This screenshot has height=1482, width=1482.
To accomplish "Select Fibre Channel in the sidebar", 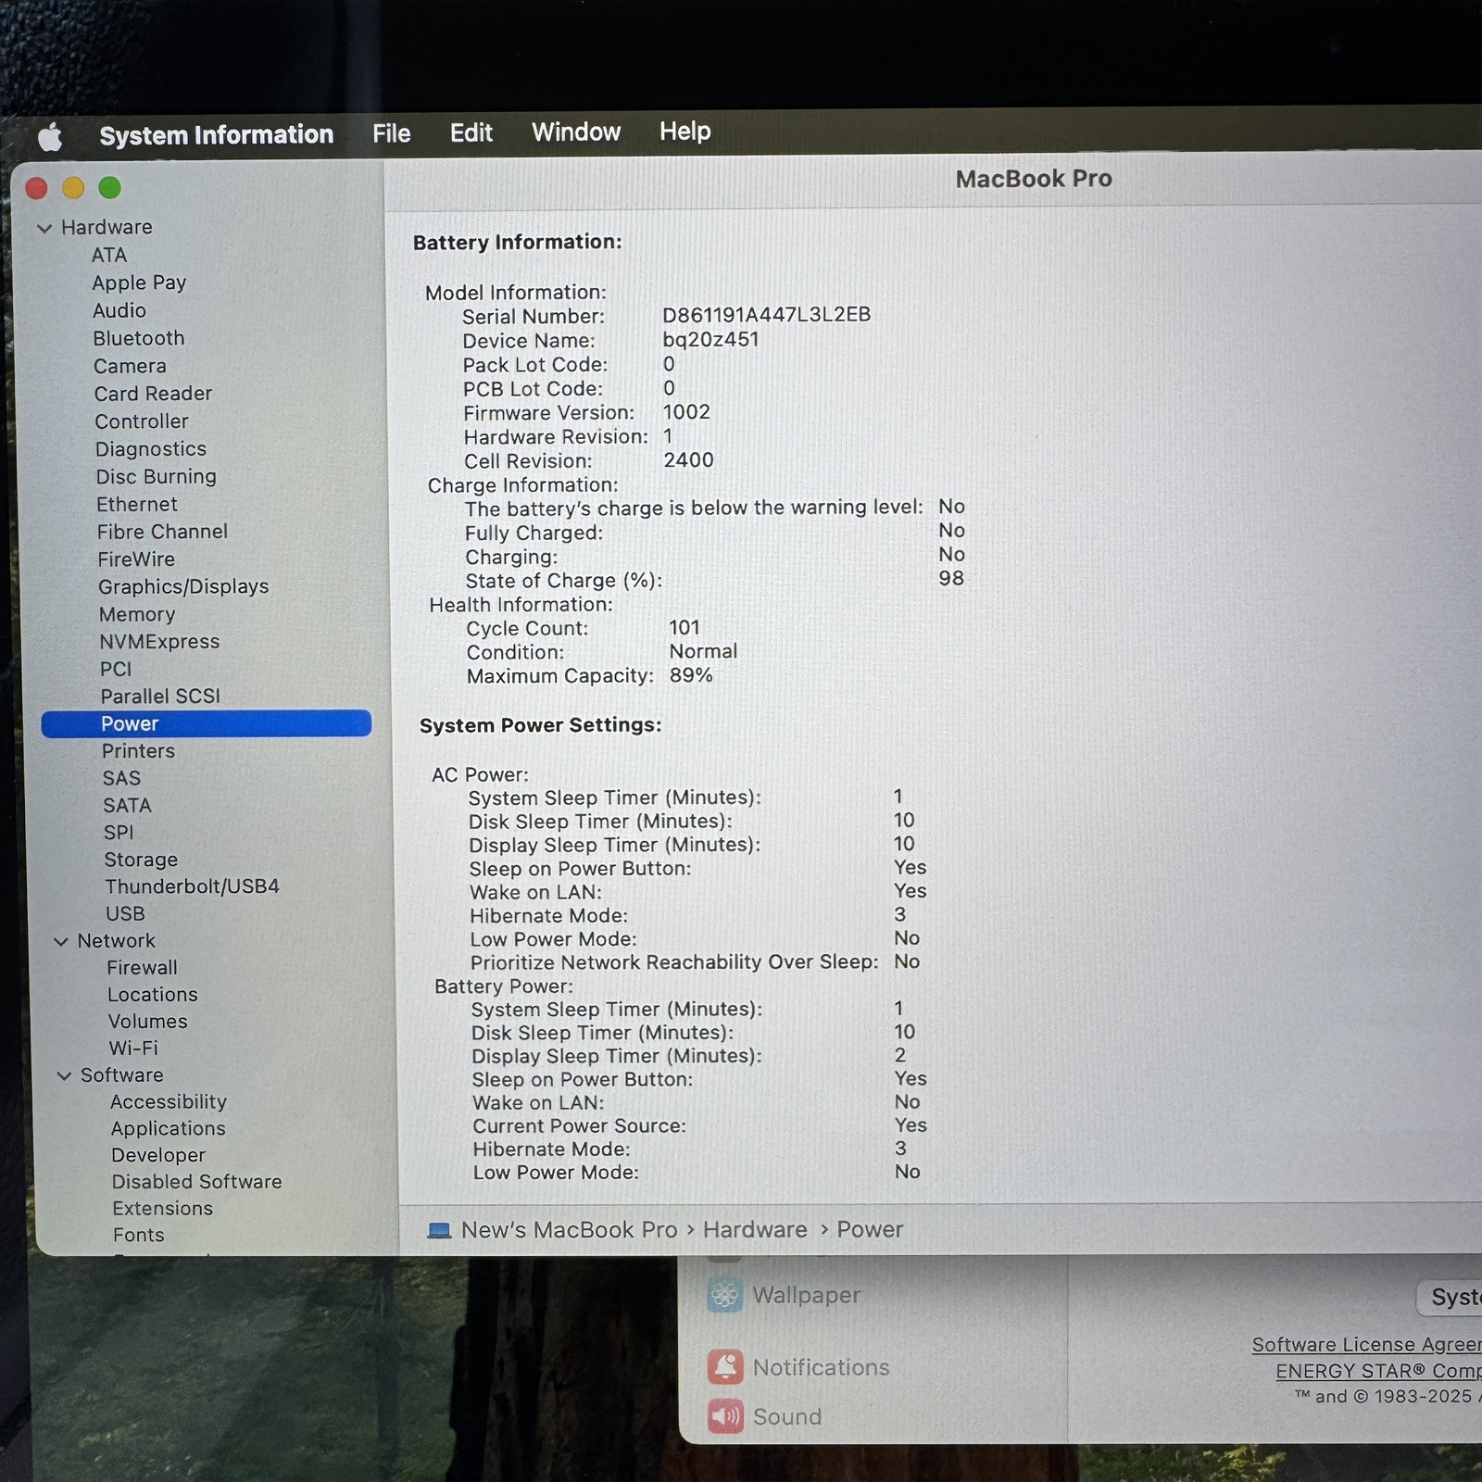I will [x=162, y=532].
